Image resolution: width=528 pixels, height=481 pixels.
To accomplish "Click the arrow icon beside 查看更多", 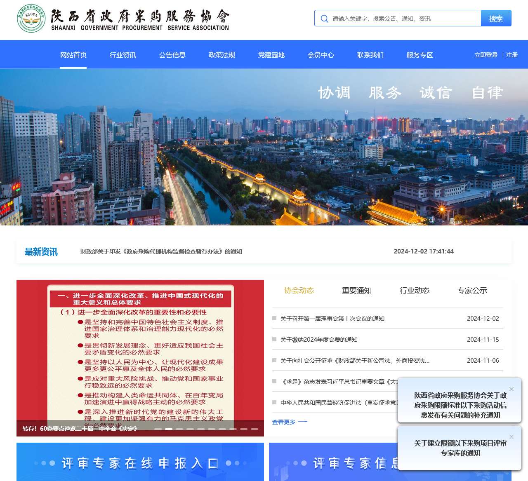I will point(303,422).
